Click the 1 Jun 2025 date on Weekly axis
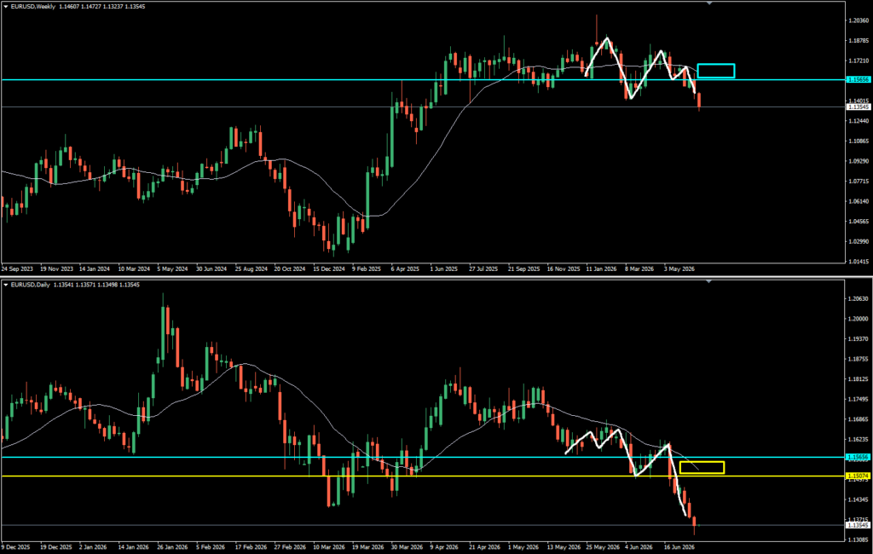The height and width of the screenshot is (554, 873). (443, 269)
